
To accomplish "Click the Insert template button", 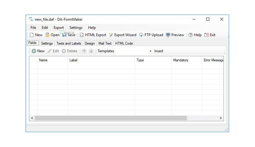I will point(159,51).
